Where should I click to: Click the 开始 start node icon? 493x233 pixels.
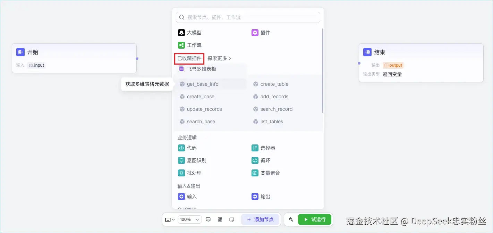click(20, 52)
